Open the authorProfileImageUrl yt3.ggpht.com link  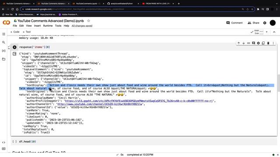pyautogui.click(x=139, y=101)
